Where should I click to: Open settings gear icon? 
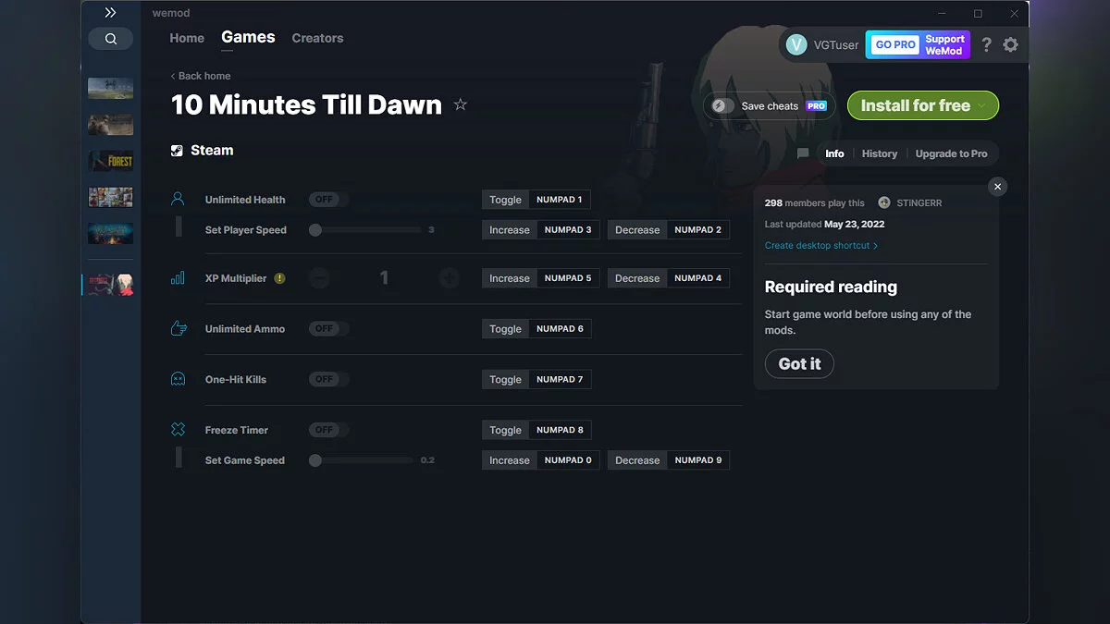tap(1010, 44)
